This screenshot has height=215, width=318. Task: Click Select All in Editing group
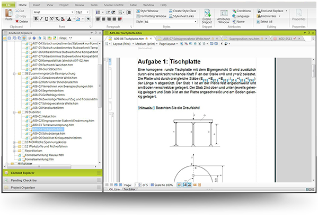click(264, 22)
